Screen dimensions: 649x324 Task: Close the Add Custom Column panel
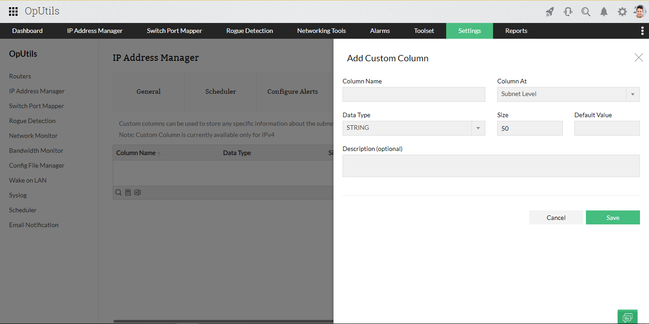click(x=639, y=57)
